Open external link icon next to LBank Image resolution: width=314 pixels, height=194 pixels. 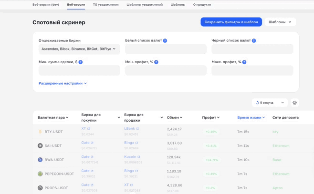click(138, 129)
